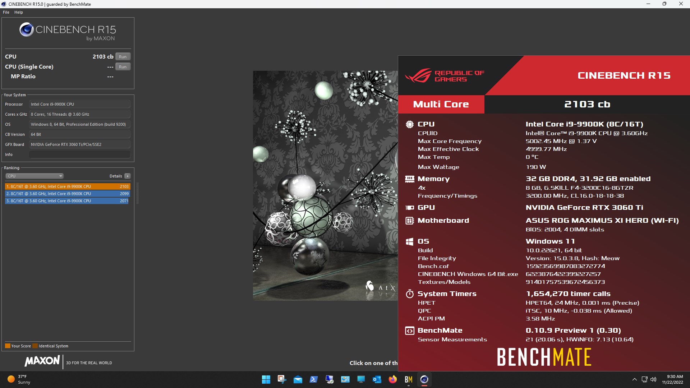Click the Memory module icon
Viewport: 690px width, 388px height.
pos(409,179)
